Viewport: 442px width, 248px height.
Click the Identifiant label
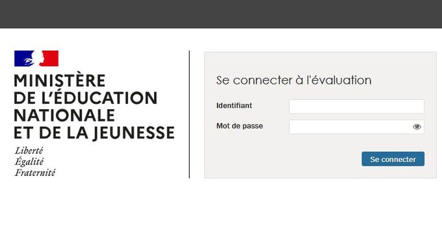(x=234, y=106)
